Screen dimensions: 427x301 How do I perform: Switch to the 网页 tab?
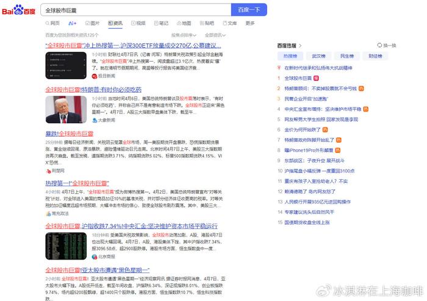point(52,23)
